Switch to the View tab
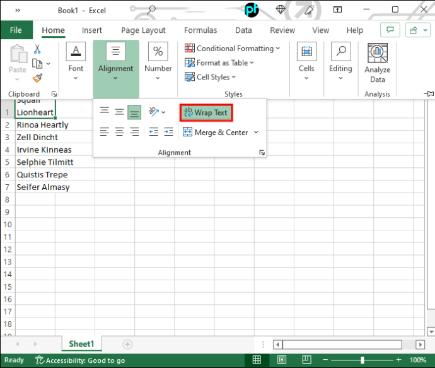 321,30
